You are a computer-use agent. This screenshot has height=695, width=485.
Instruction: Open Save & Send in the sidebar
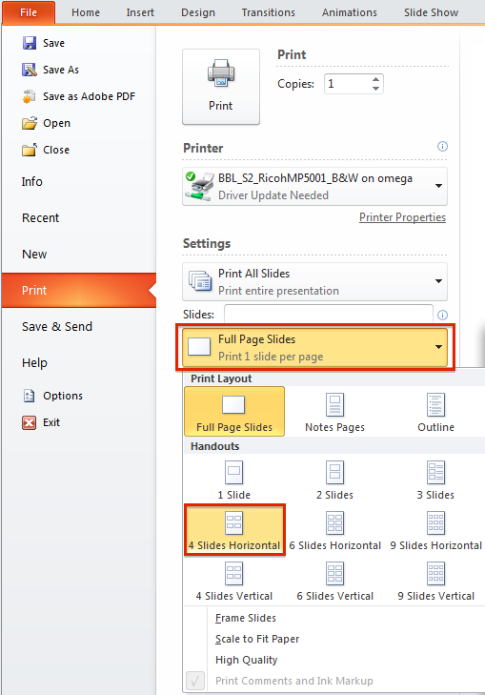(x=57, y=327)
